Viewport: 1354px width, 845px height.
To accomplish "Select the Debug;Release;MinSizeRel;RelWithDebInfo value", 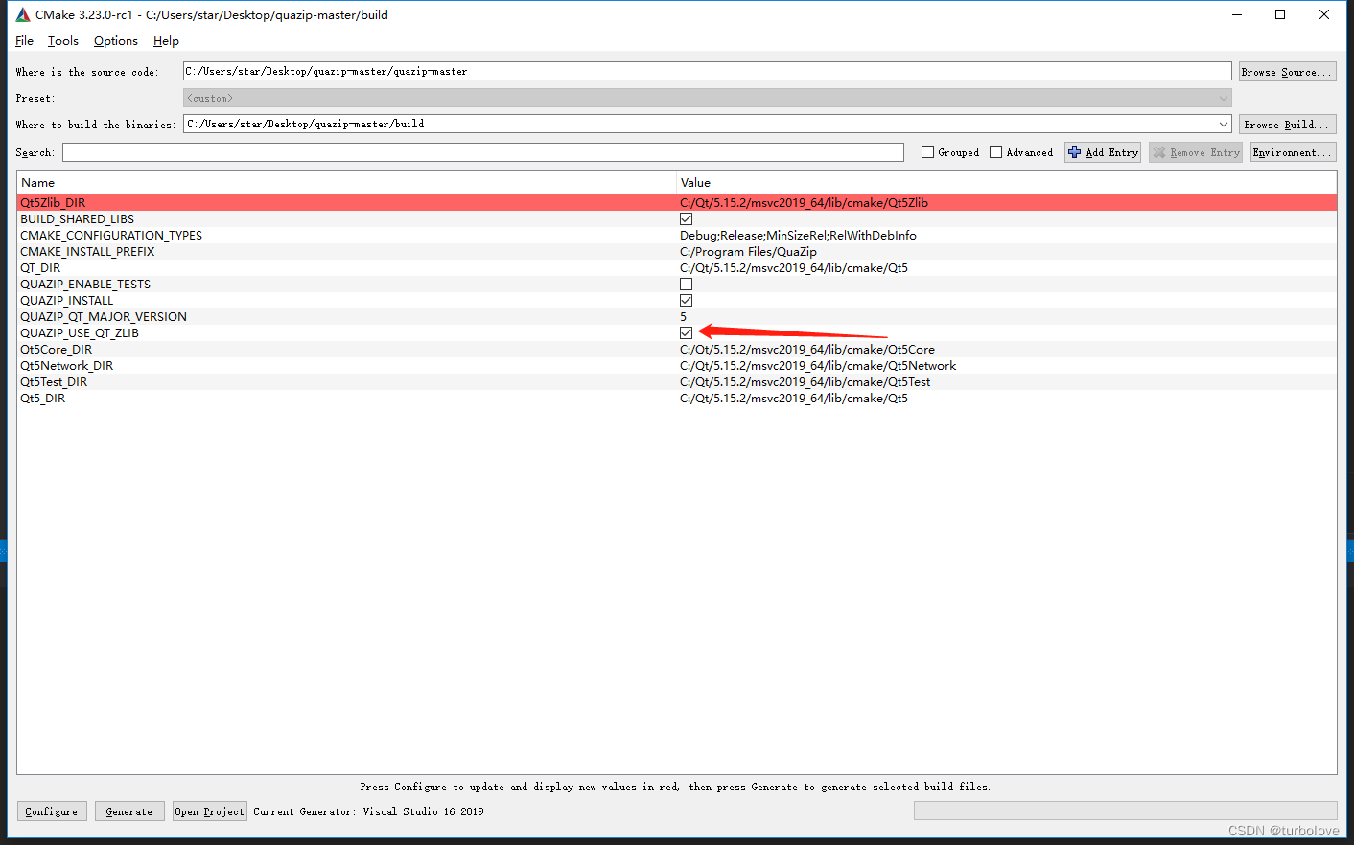I will (x=798, y=236).
